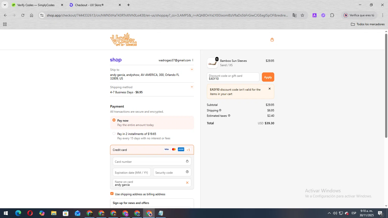Show hidden system tray icons
Viewport: 388px width, 218px height.
coord(329,213)
